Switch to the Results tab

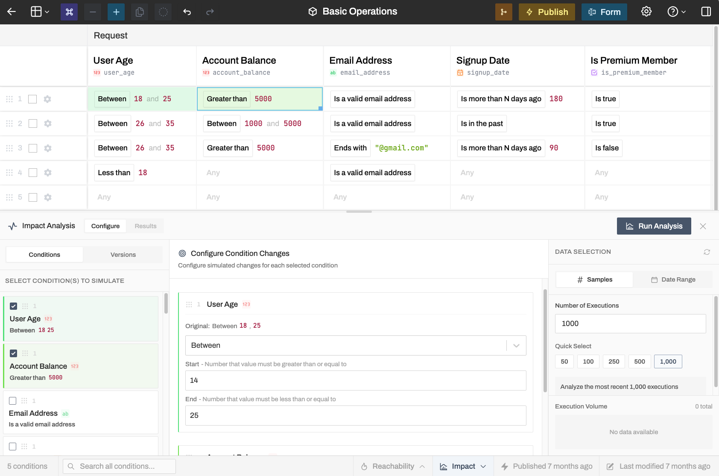(146, 226)
